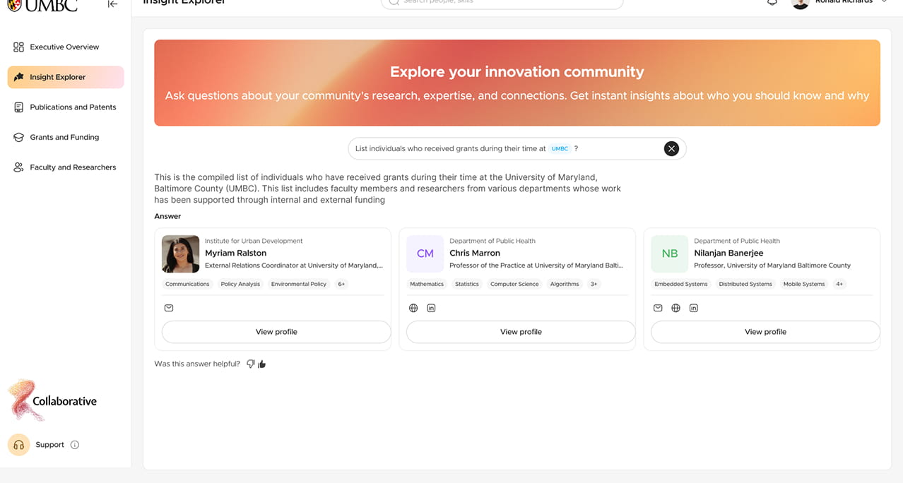The image size is (903, 483).
Task: Go to Publications and Patents
Action: pos(66,107)
